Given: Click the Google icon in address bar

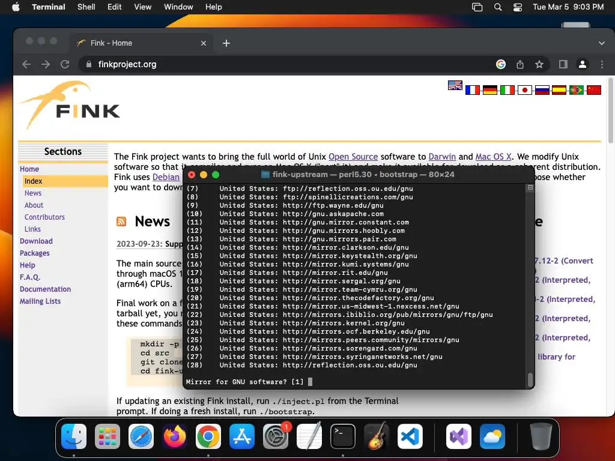Looking at the screenshot, I should coord(500,64).
